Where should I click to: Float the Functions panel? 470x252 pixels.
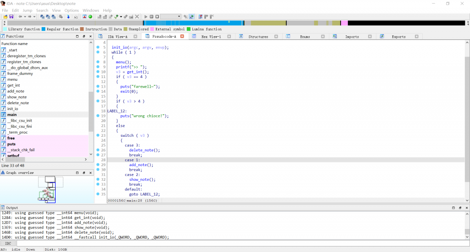[x=84, y=36]
